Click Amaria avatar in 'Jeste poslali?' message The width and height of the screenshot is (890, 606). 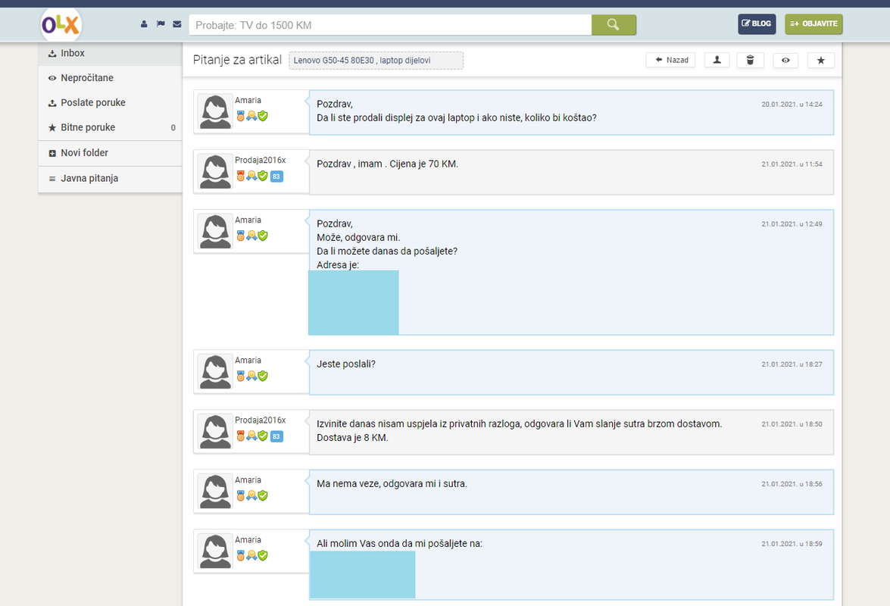(215, 372)
